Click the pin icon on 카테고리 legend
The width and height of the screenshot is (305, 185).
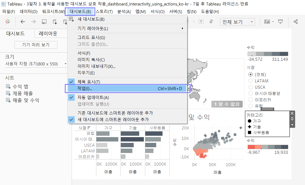tap(292, 119)
